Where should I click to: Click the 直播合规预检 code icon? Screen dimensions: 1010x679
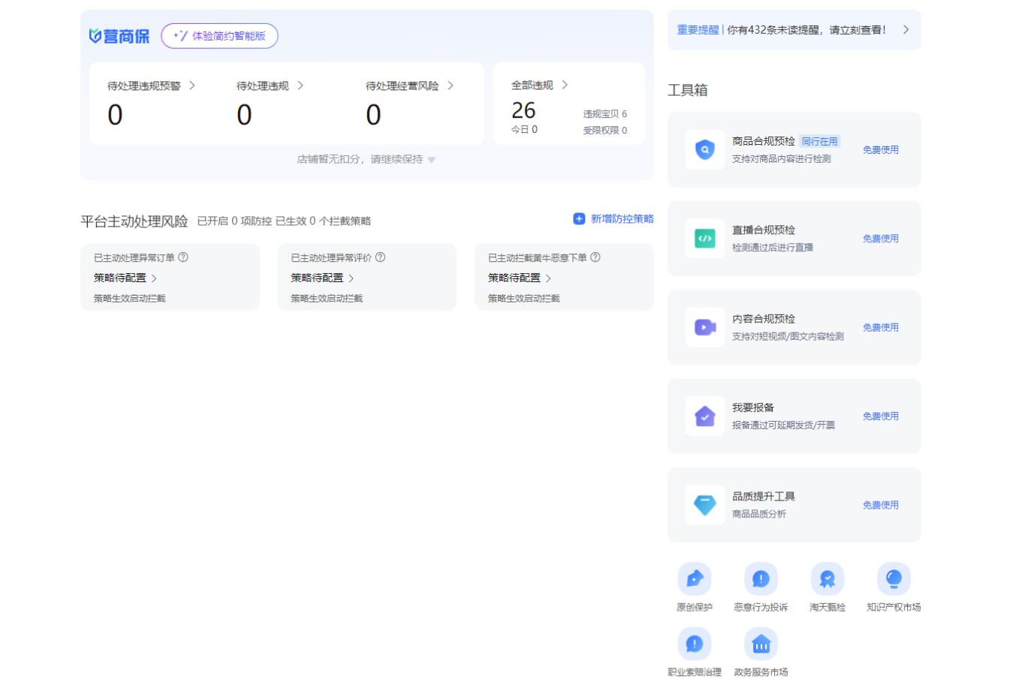704,239
